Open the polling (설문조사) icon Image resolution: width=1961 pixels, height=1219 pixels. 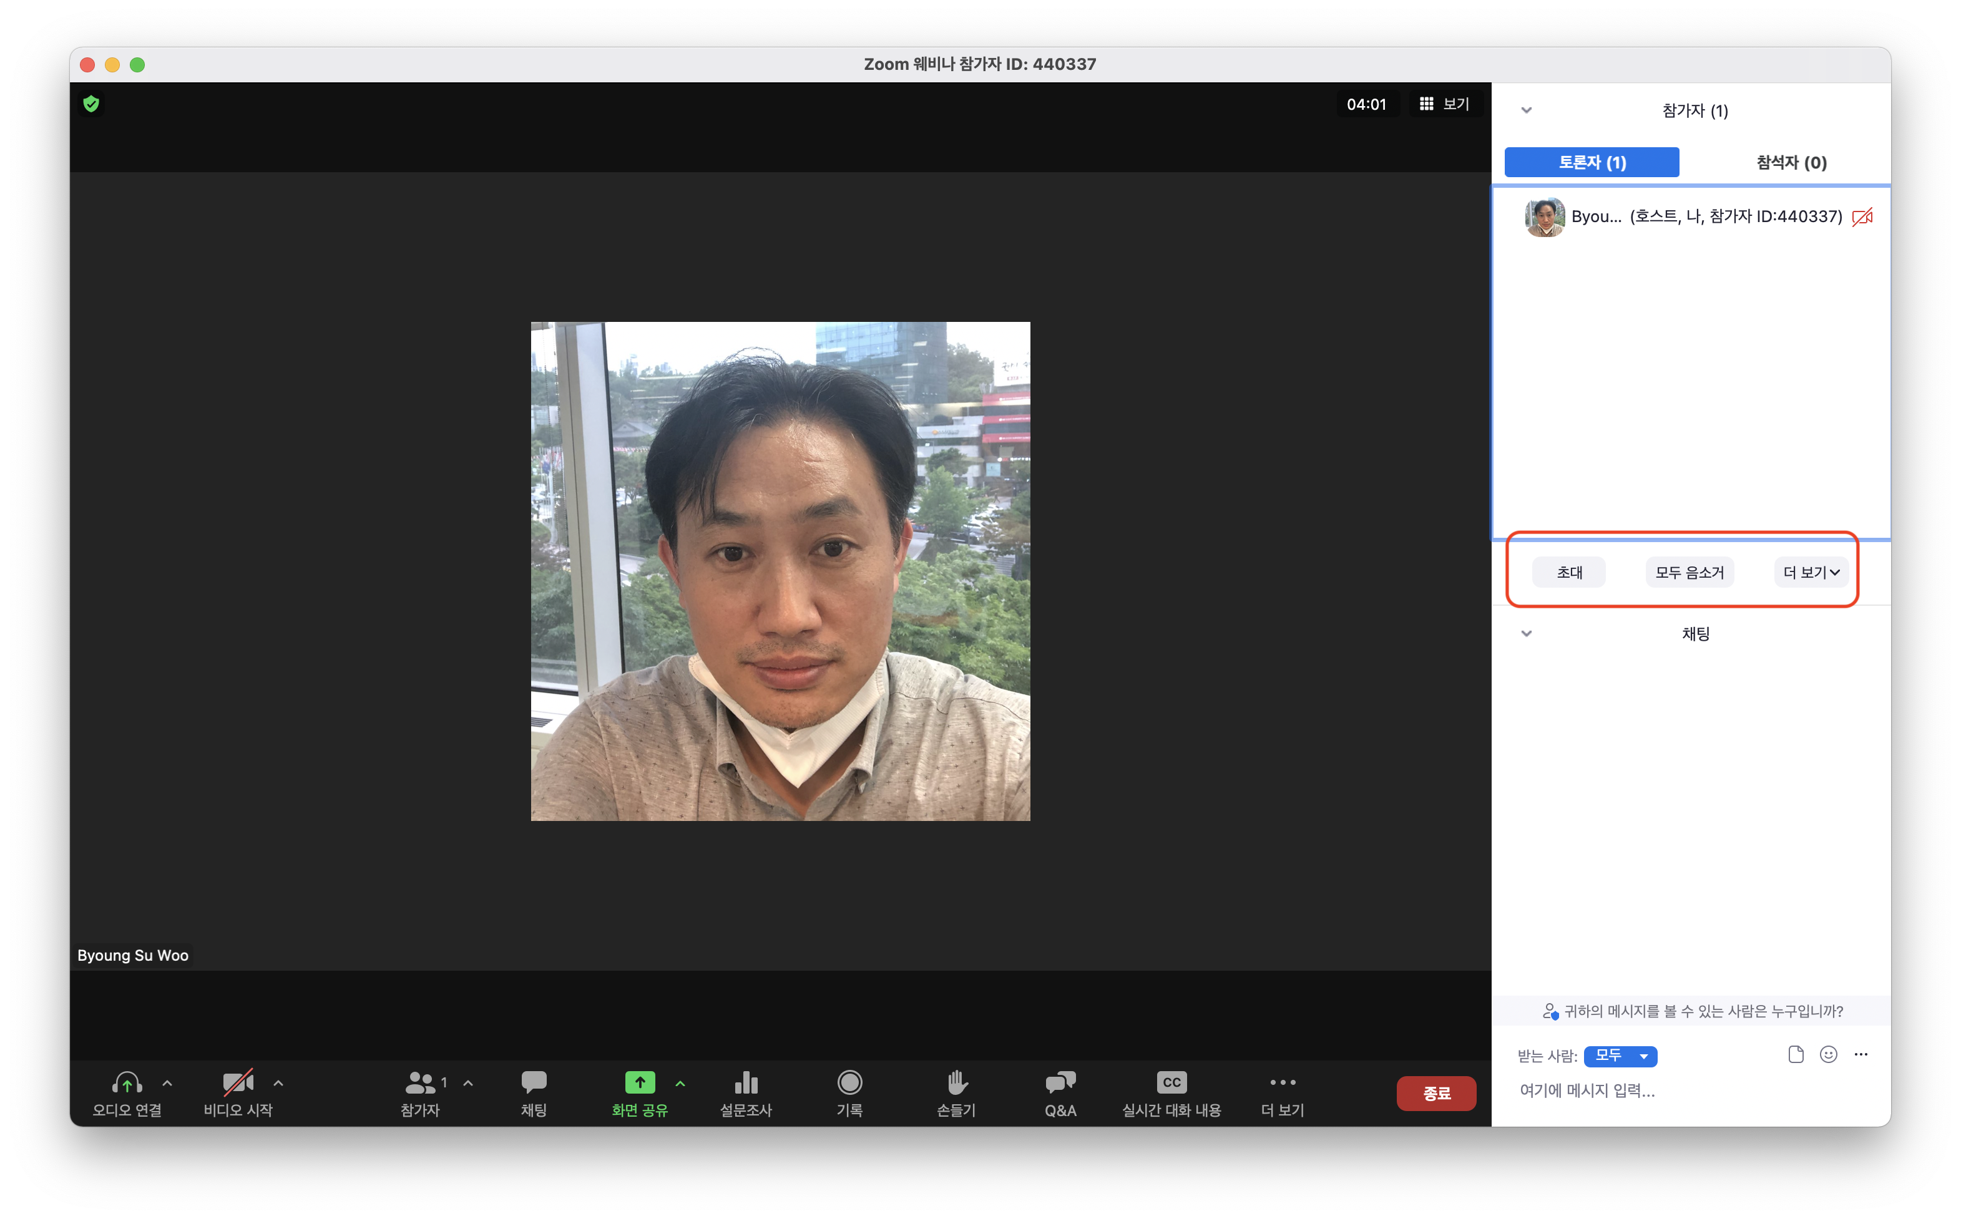click(746, 1083)
